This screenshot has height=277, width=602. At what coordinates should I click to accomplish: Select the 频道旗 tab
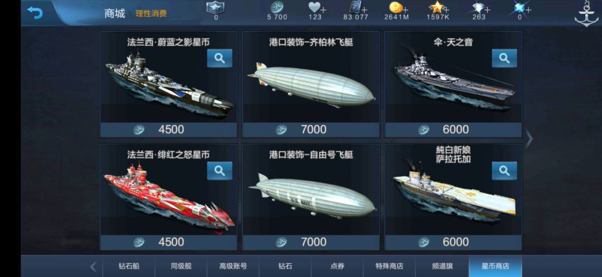(x=442, y=266)
